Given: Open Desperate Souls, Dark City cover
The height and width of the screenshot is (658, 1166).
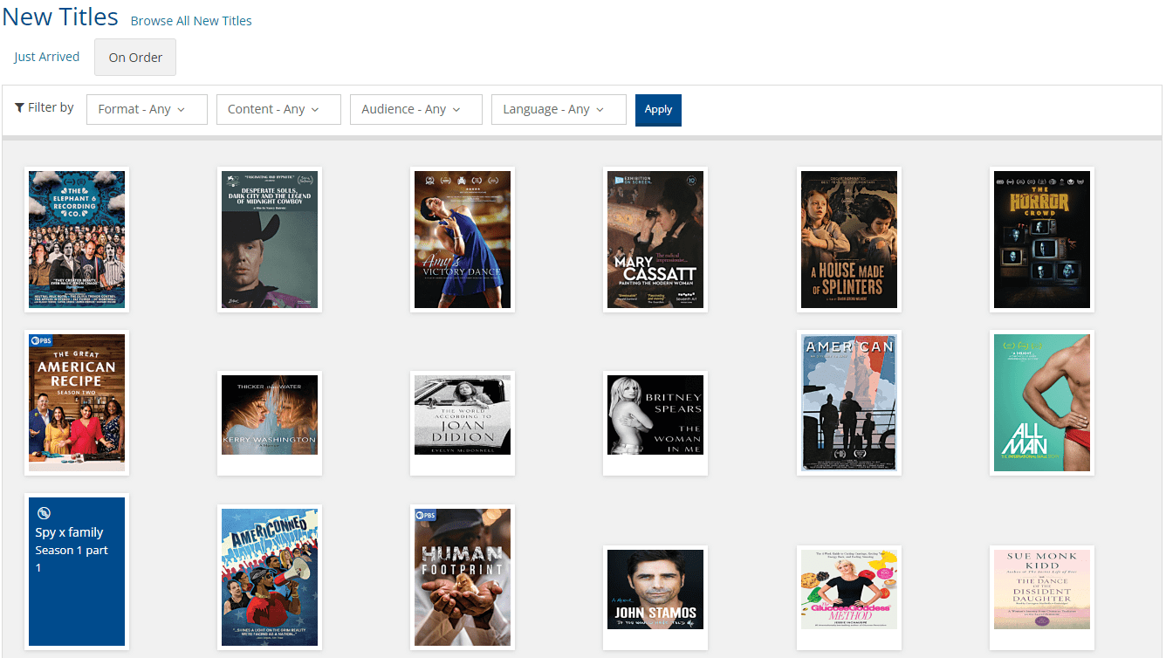Looking at the screenshot, I should [x=270, y=239].
